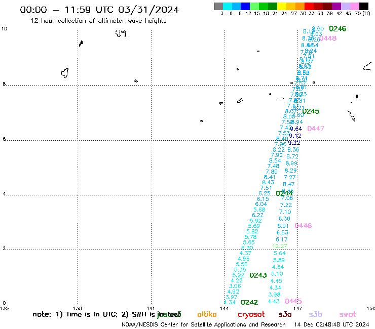
Task: Select the pink time label 0447
Action: click(316, 129)
